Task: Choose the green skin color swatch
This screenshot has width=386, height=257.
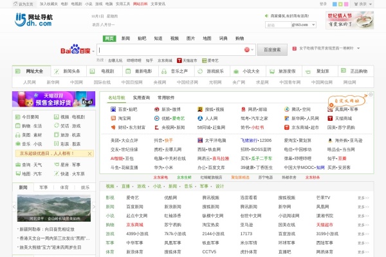Action: pos(340,4)
